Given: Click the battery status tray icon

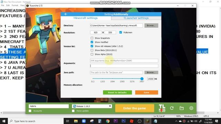Looking at the screenshot, I should point(192,121).
